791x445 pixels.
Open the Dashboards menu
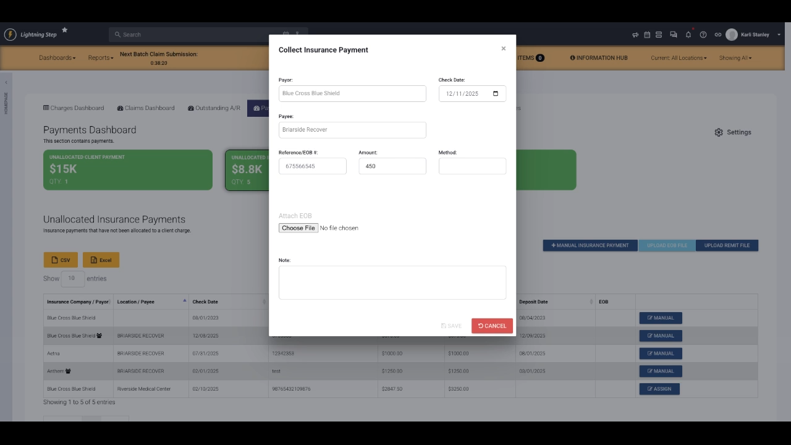57,57
